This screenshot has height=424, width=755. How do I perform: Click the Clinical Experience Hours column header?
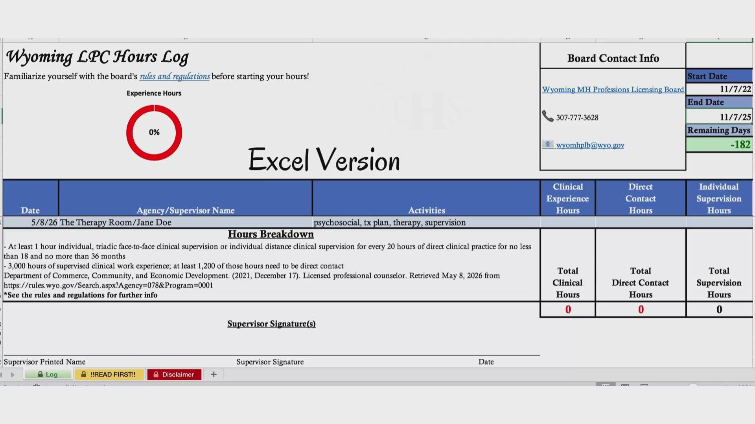pos(568,198)
